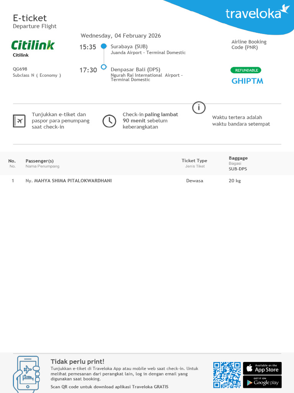Click the Ticket Type column header

(194, 161)
